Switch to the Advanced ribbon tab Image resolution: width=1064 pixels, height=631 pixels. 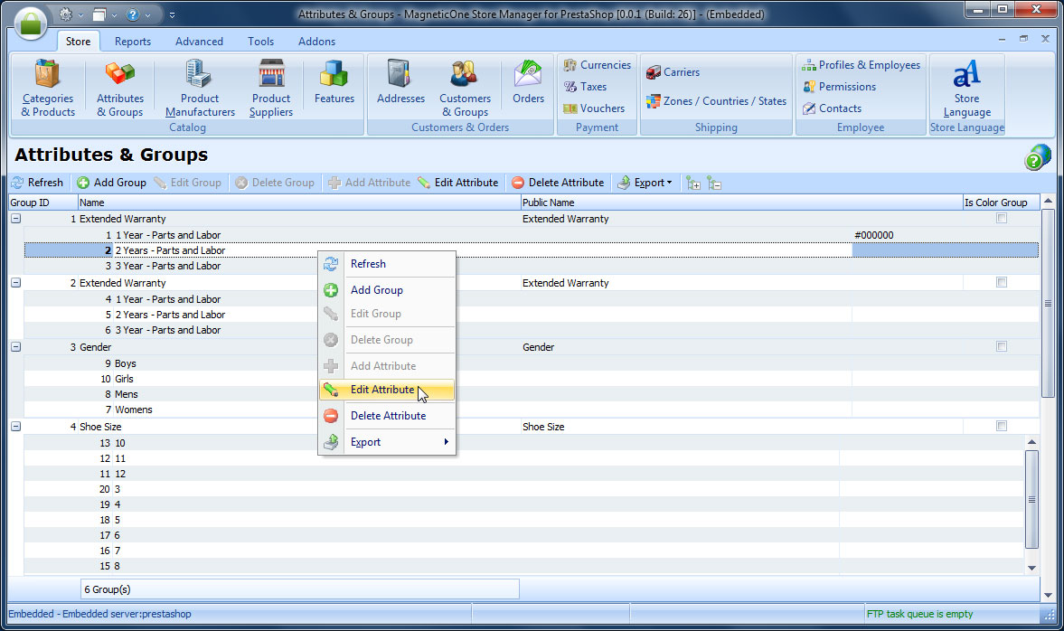(x=199, y=42)
